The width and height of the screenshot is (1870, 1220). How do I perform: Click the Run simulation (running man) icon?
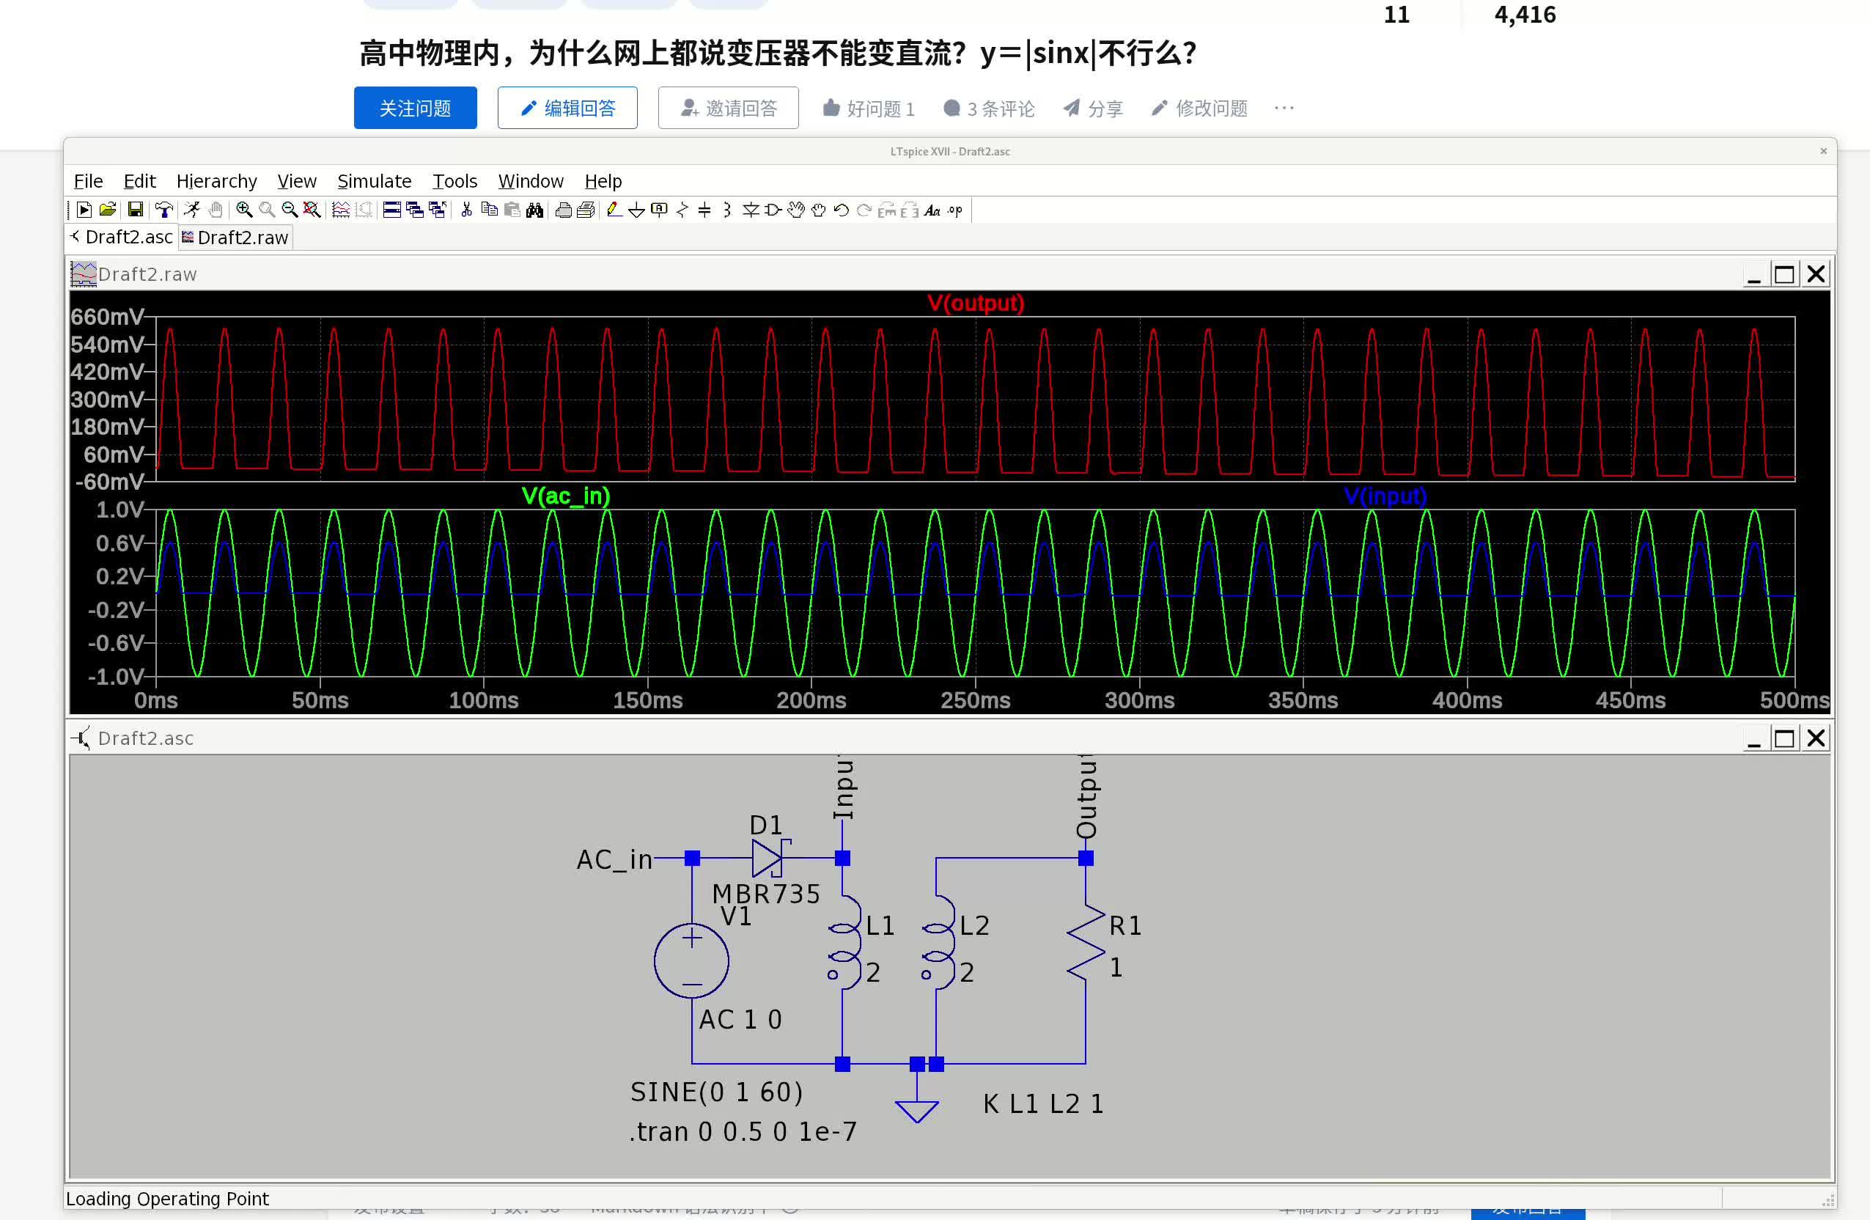coord(192,210)
